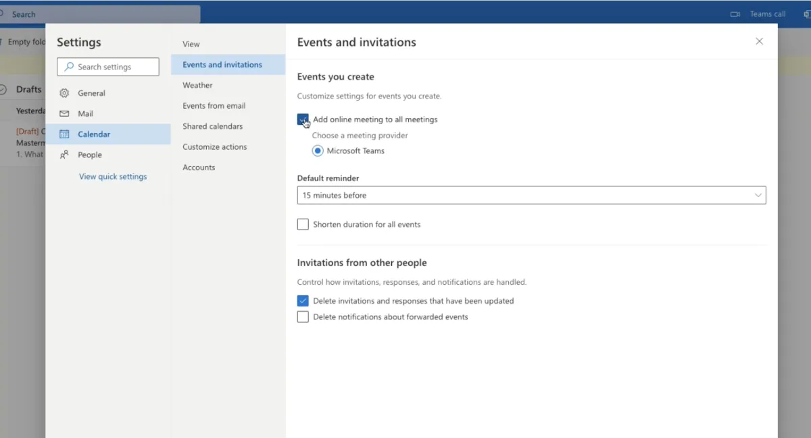Screen dimensions: 811x438
Task: Click the magnifier icon in Search settings
Action: (x=69, y=67)
